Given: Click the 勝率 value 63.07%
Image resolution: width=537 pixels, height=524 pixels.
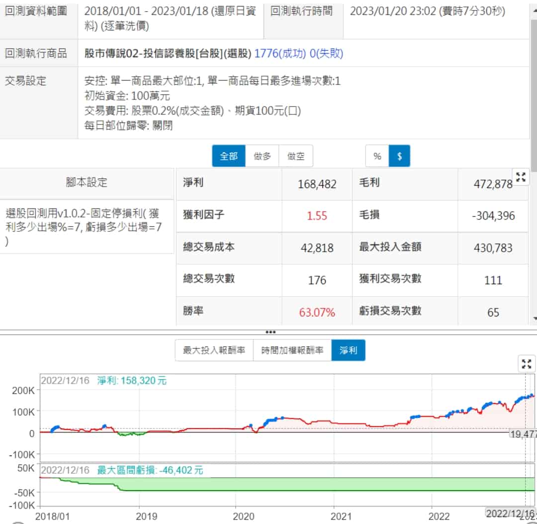Looking at the screenshot, I should click(x=317, y=313).
